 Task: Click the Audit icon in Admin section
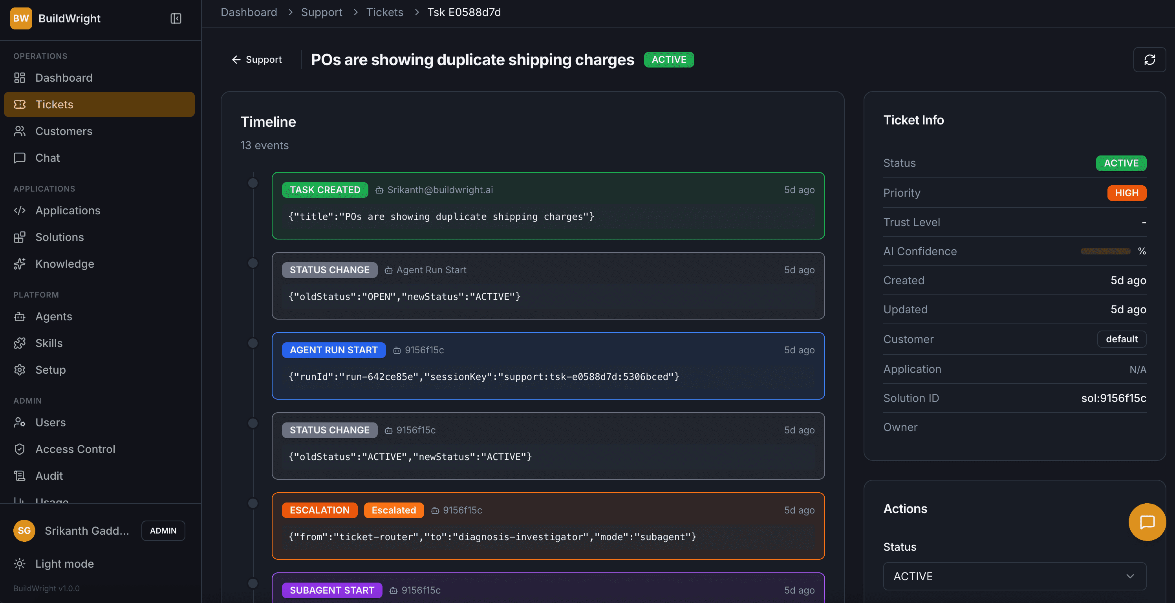pos(19,475)
